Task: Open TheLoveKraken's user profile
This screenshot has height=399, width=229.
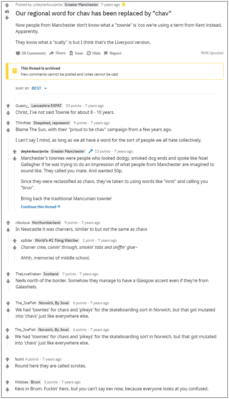Action: coord(28,274)
